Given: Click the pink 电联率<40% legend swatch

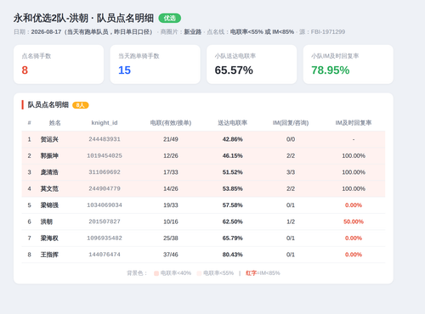Looking at the screenshot, I should coord(156,273).
